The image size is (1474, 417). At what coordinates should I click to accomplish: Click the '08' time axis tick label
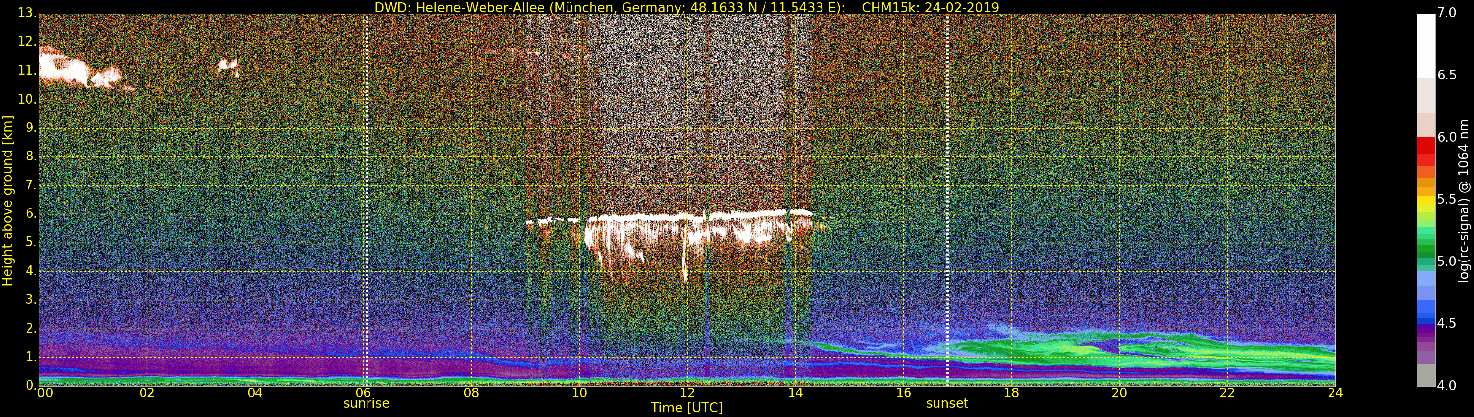472,392
